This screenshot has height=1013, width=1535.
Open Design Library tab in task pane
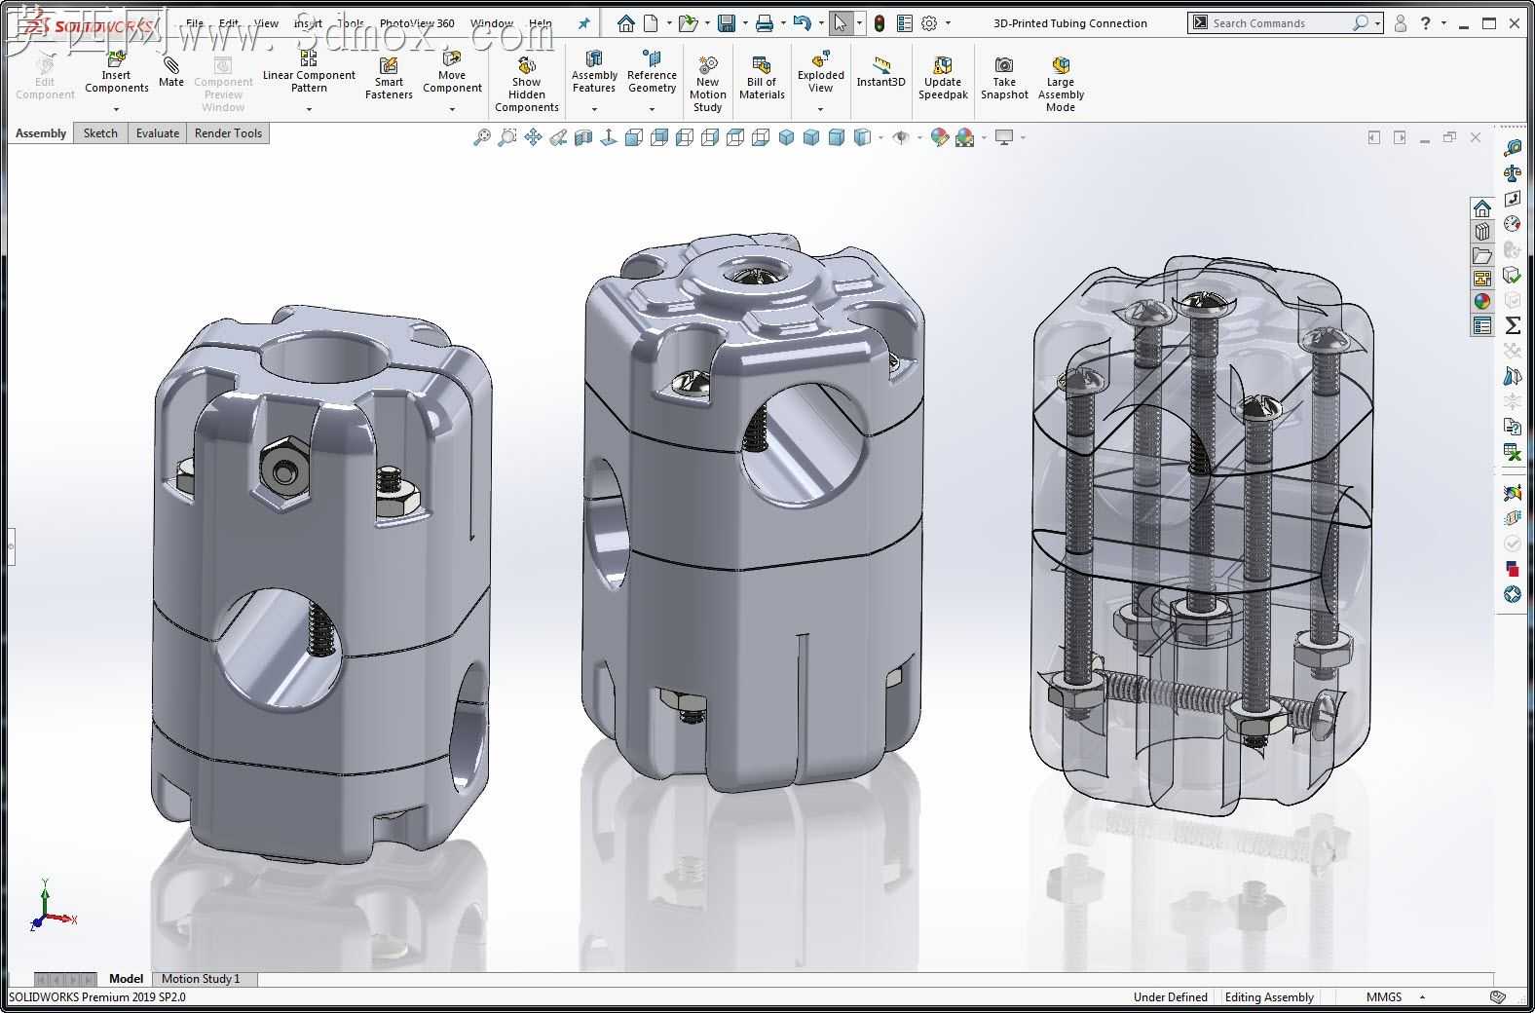pos(1482,232)
